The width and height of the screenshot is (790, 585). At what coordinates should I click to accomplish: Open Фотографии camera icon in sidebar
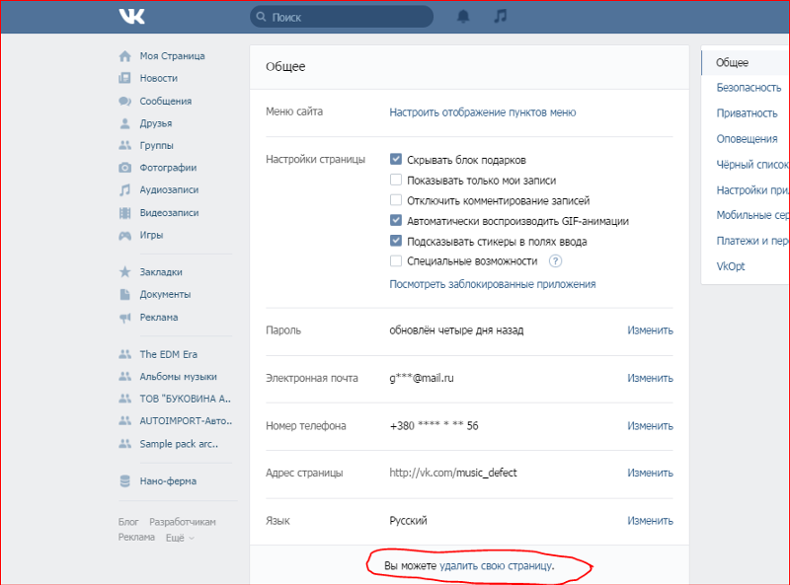click(124, 168)
